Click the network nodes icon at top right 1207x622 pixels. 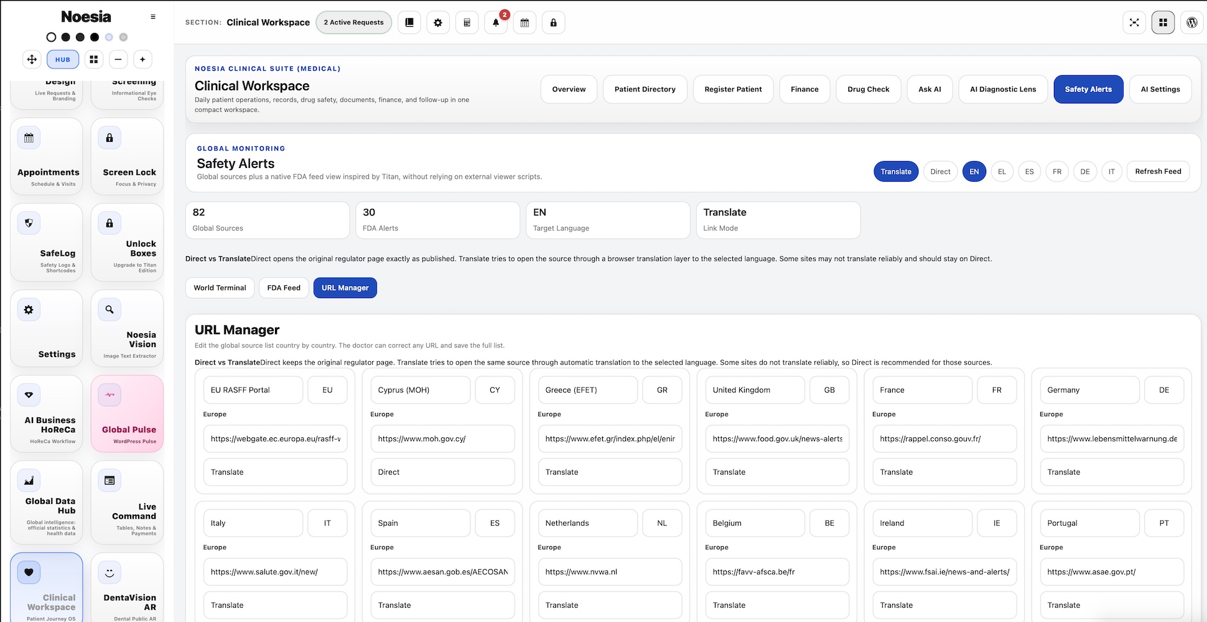(x=1134, y=22)
